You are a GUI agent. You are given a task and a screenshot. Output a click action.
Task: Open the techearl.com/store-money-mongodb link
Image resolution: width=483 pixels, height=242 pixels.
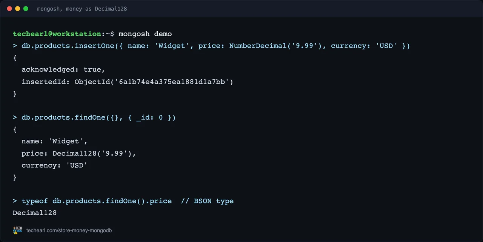69,230
